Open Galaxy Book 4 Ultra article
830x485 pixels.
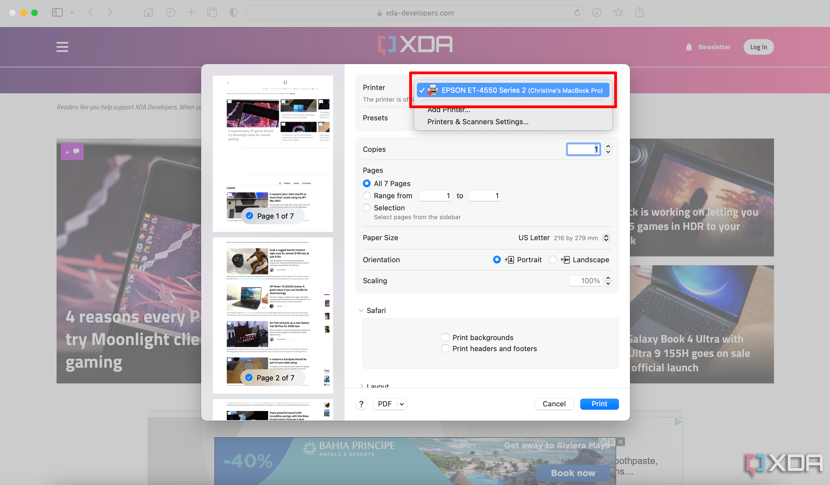(701, 324)
